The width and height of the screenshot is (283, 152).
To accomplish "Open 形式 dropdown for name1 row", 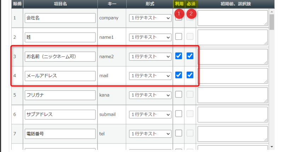I will pyautogui.click(x=150, y=37).
